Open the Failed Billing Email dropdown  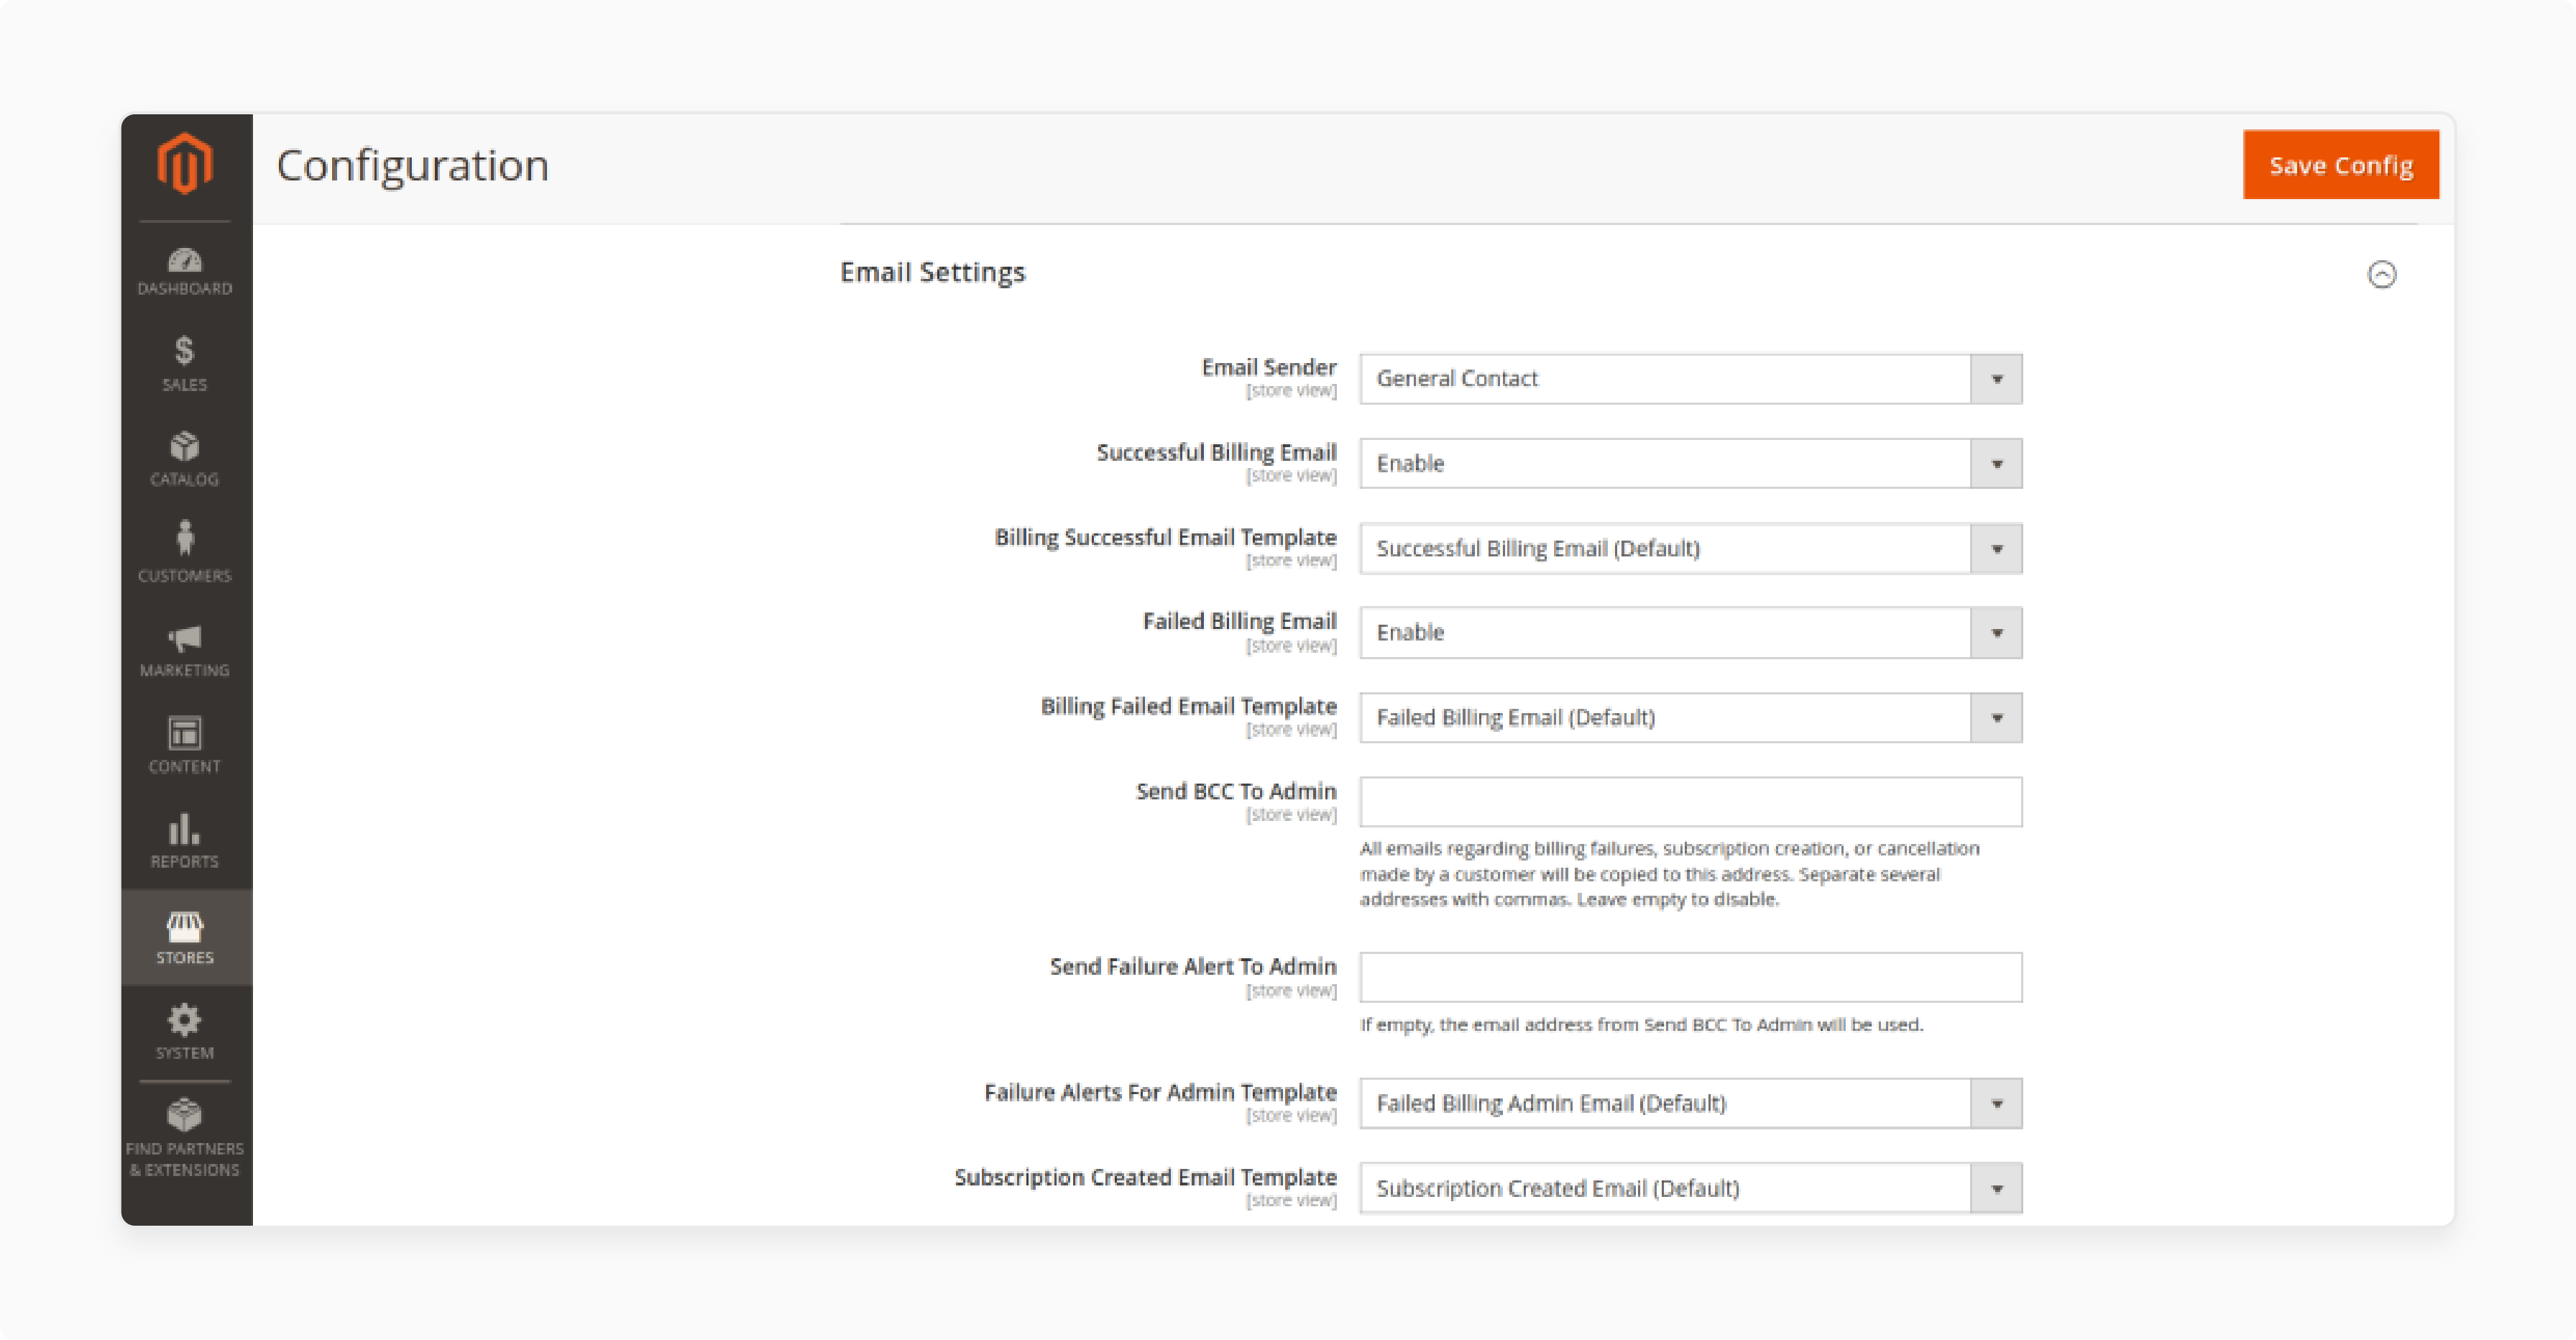(1691, 633)
